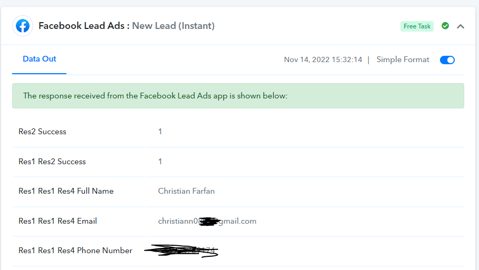Click the Facebook logo icon
The height and width of the screenshot is (270, 479).
point(23,26)
